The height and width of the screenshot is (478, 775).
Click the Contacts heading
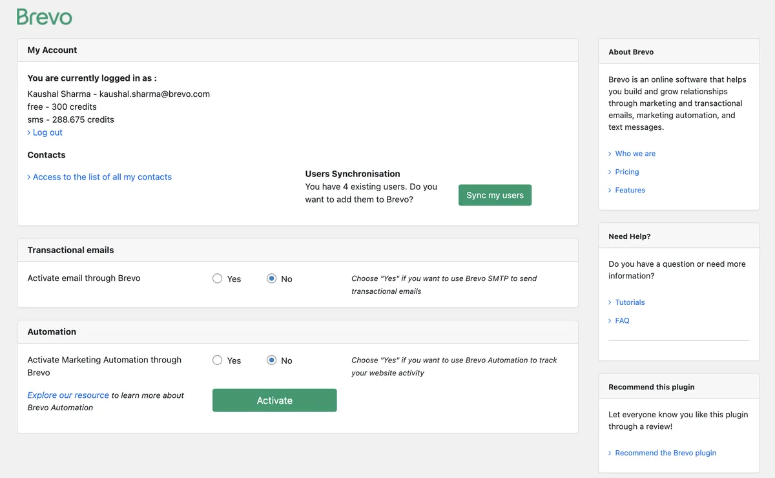tap(46, 155)
